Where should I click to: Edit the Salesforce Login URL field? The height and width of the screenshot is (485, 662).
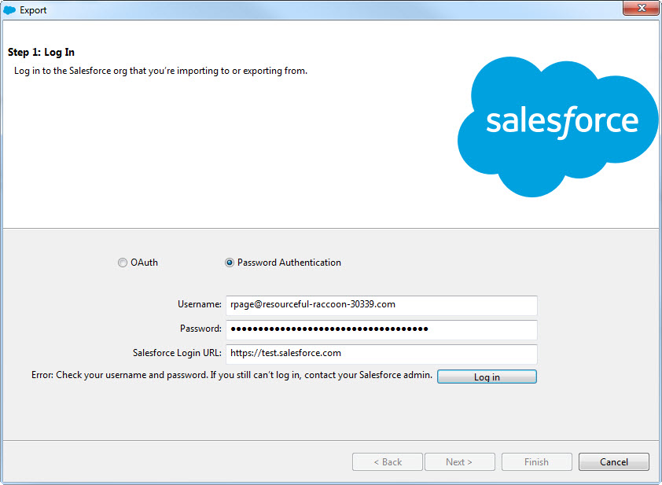click(x=381, y=354)
